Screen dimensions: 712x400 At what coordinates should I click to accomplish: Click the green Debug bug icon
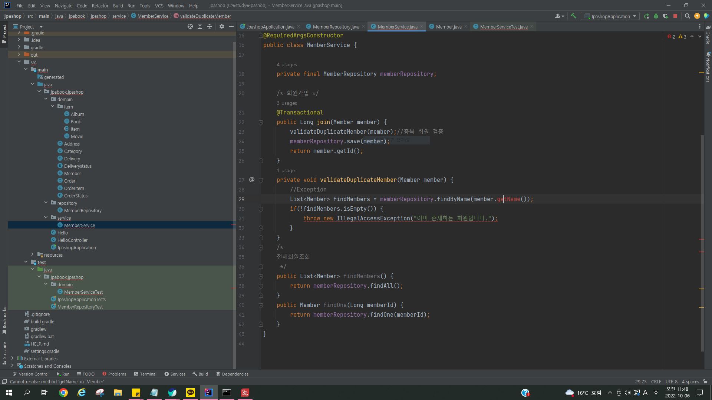(656, 16)
